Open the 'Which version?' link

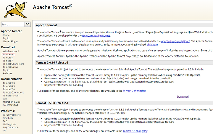click(11, 51)
